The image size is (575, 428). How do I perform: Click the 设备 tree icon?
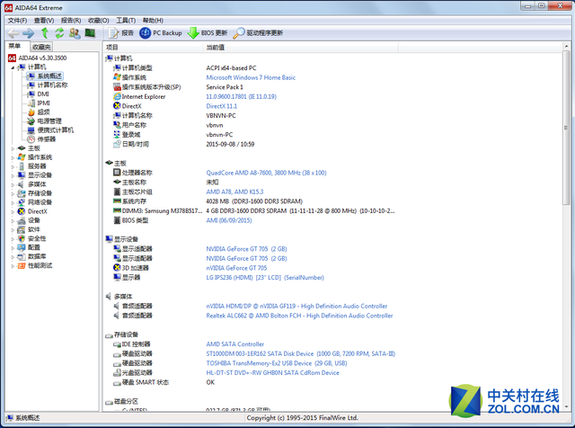[22, 220]
